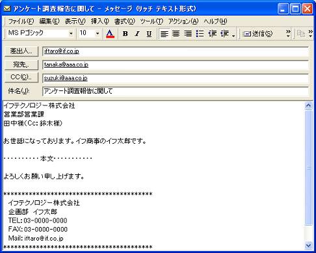This screenshot has width=316, height=253.
Task: Decrease paragraph indent
Action: coord(212,34)
